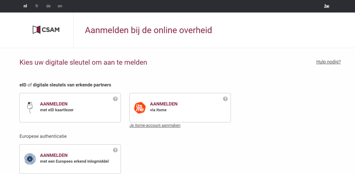The width and height of the screenshot is (355, 174).
Task: Click the orange itsme logo icon
Action: click(139, 108)
